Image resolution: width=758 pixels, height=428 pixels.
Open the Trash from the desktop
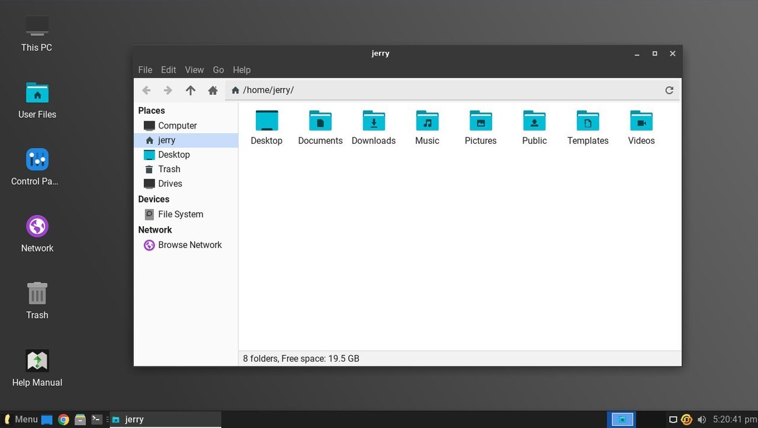point(37,301)
